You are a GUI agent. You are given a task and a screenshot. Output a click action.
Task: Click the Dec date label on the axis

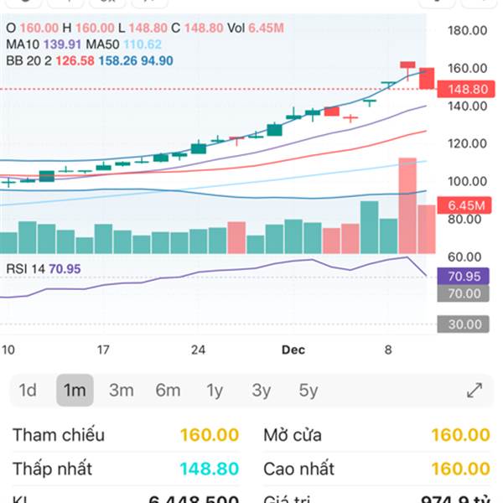coord(293,350)
